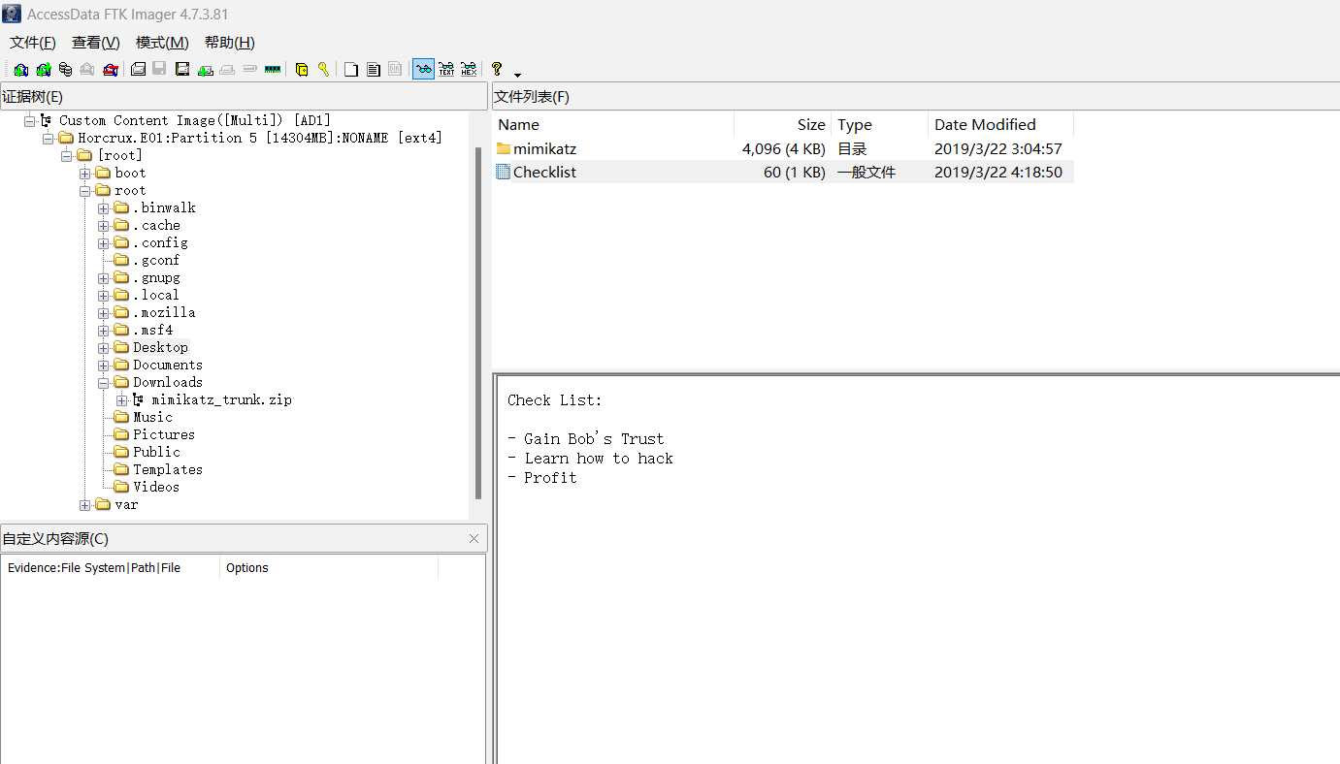Open the 帮助(H) menu
Screen dimensions: 1340x764
(230, 42)
